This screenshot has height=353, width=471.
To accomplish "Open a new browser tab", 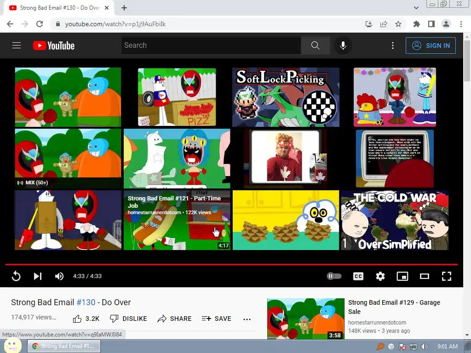I will click(x=124, y=8).
